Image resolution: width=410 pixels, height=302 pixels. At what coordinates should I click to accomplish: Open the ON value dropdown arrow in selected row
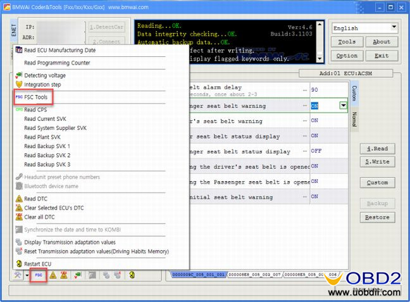pyautogui.click(x=343, y=106)
